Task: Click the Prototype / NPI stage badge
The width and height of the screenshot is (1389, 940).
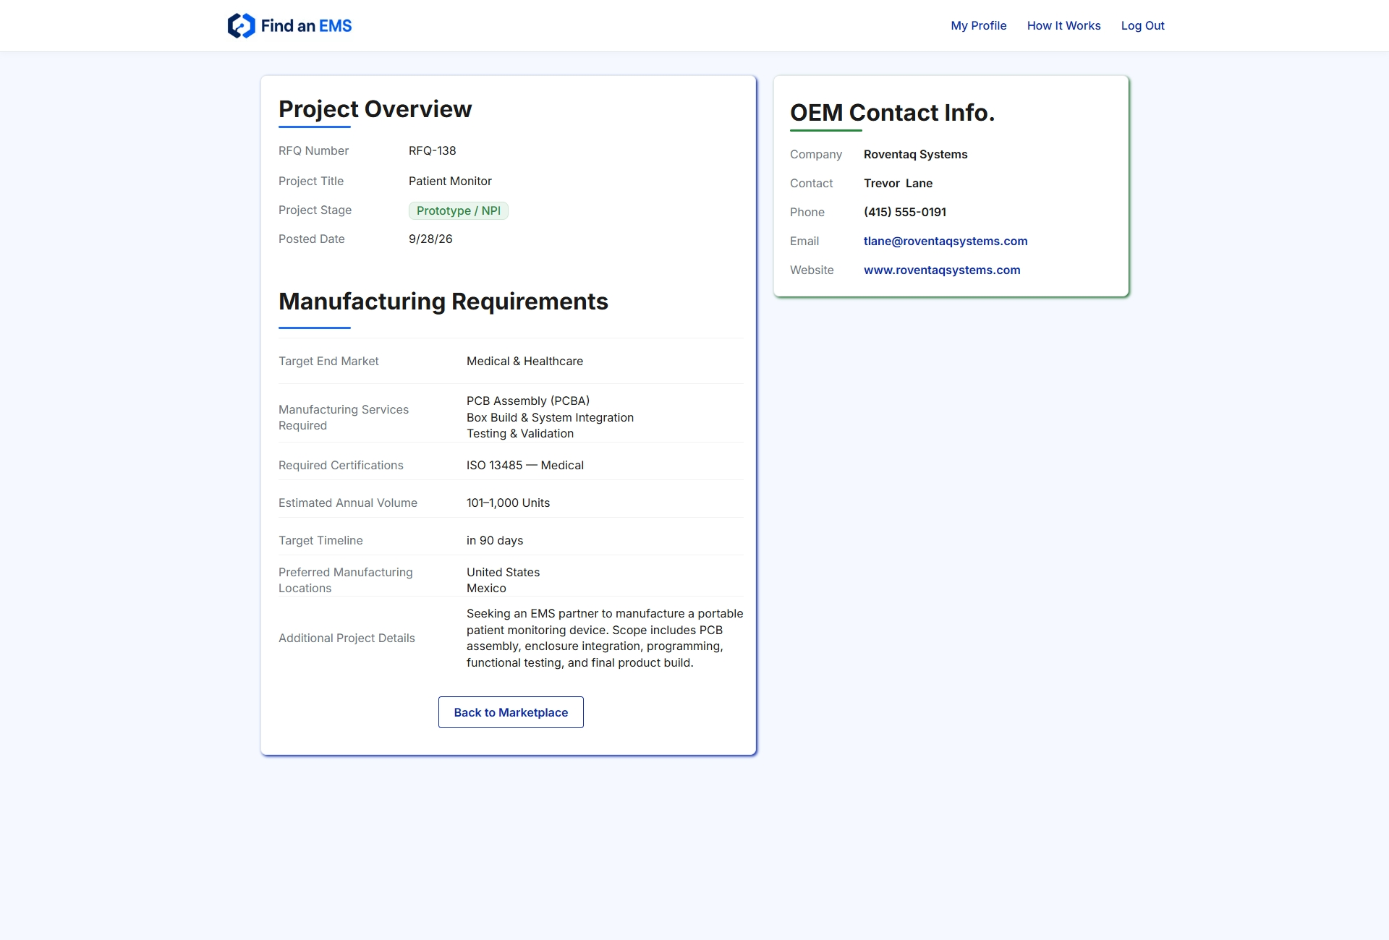Action: 459,210
